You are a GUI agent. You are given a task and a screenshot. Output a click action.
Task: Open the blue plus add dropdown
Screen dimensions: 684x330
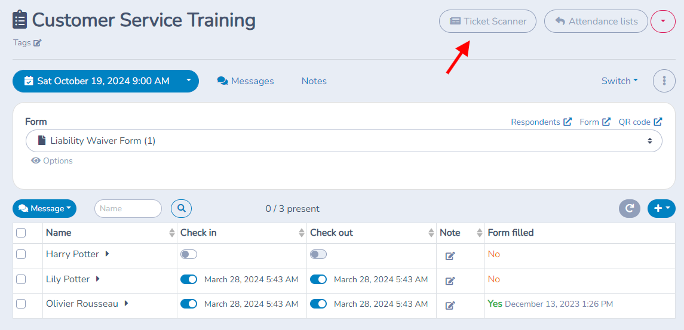[661, 208]
